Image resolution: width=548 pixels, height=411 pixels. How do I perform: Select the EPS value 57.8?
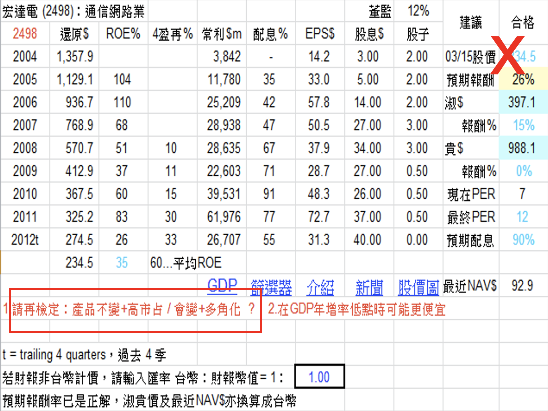click(319, 102)
